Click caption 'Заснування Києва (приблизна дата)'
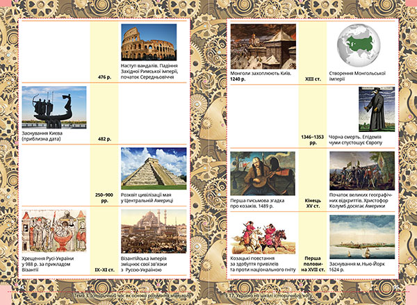 (x=42, y=136)
